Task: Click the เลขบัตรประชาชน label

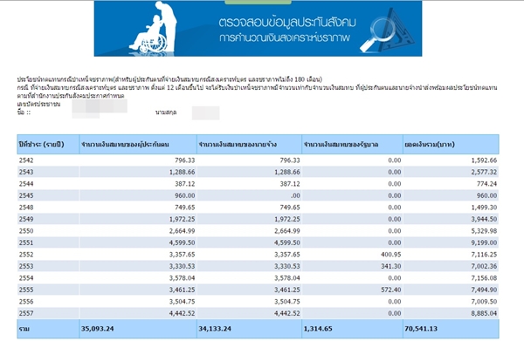Action: [x=38, y=104]
